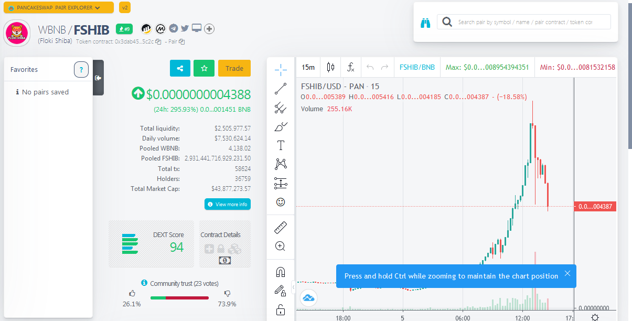The height and width of the screenshot is (321, 632).
Task: Close the Ctrl zooming tip notification
Action: click(567, 273)
